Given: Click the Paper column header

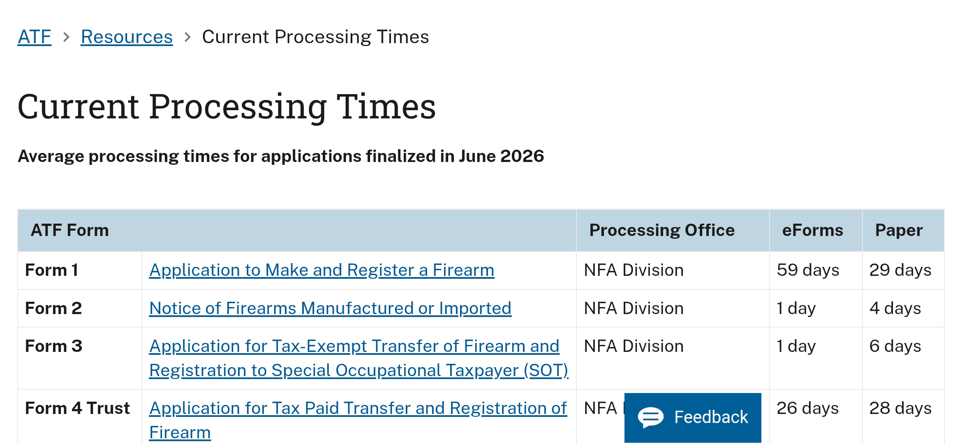Looking at the screenshot, I should pyautogui.click(x=899, y=230).
